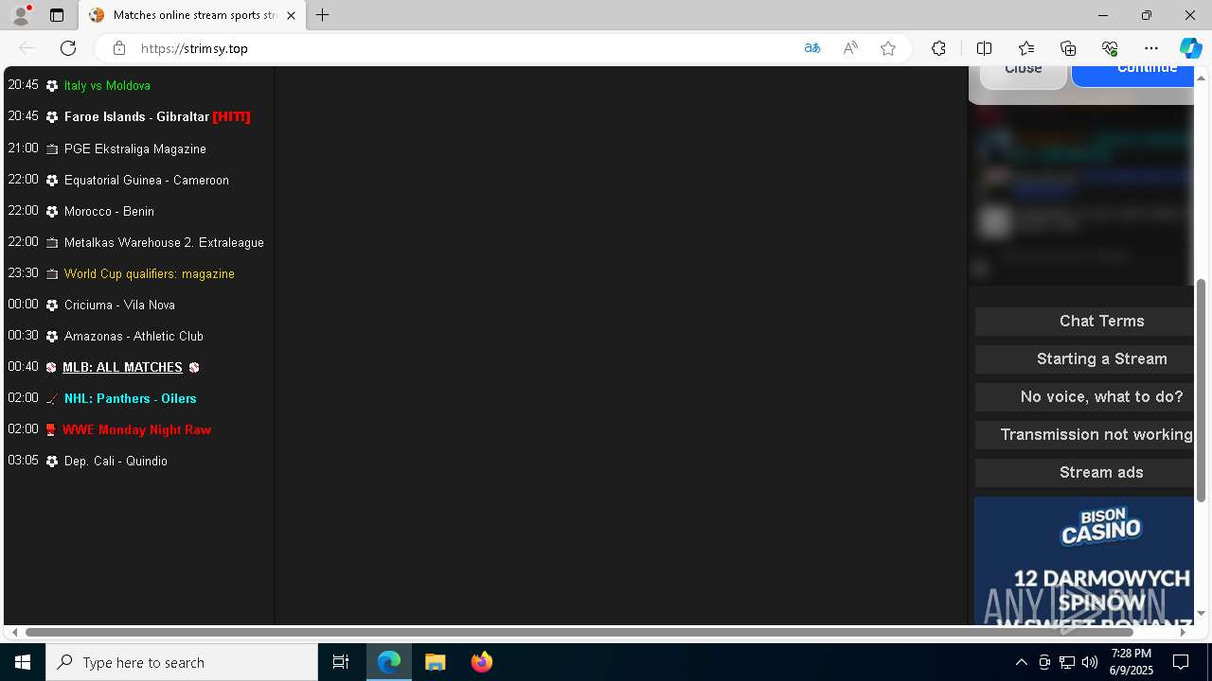This screenshot has width=1212, height=681.
Task: View site information lock icon
Action: 119,48
